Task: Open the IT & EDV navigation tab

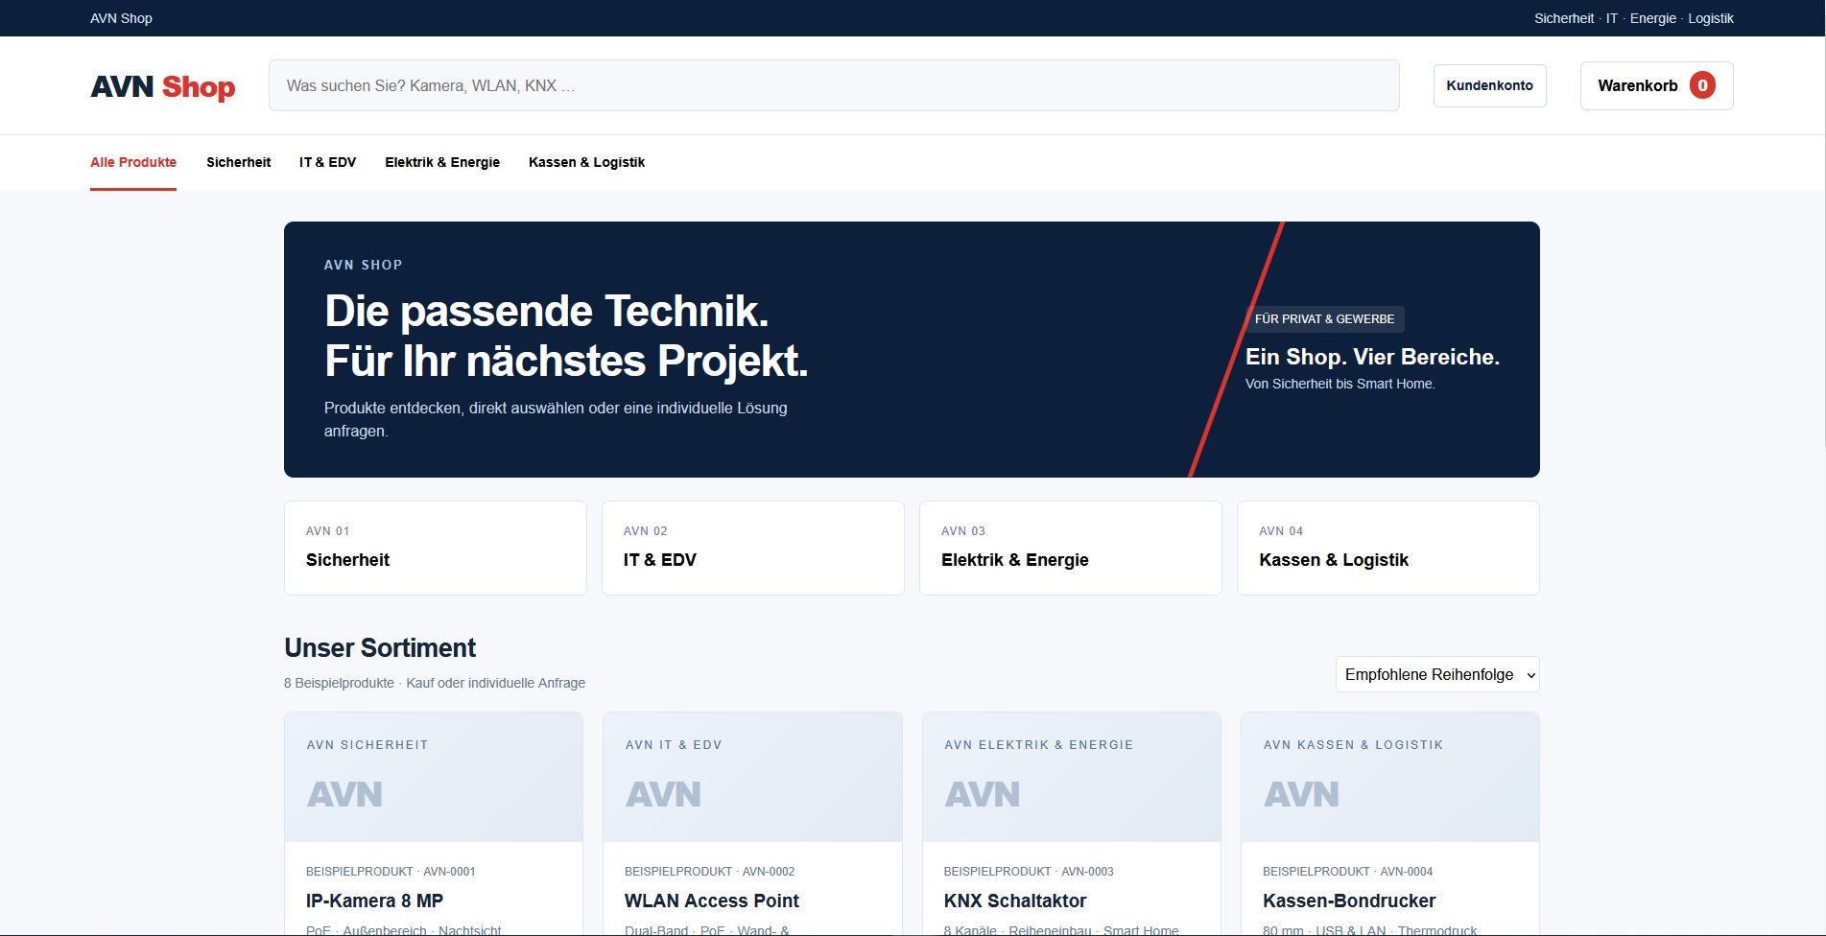Action: [327, 162]
